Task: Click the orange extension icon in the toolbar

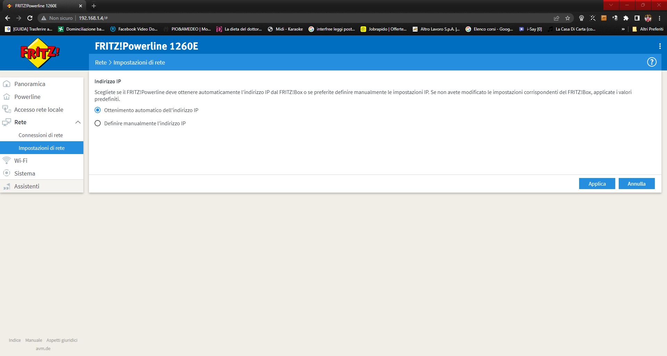Action: pos(604,18)
